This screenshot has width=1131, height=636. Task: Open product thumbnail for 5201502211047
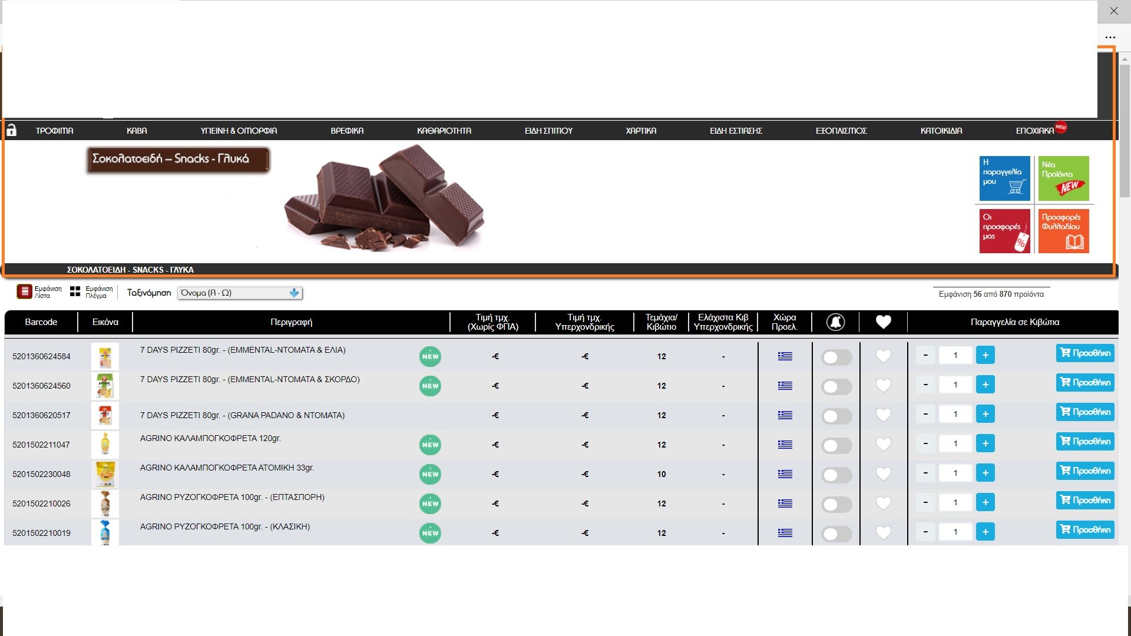105,445
